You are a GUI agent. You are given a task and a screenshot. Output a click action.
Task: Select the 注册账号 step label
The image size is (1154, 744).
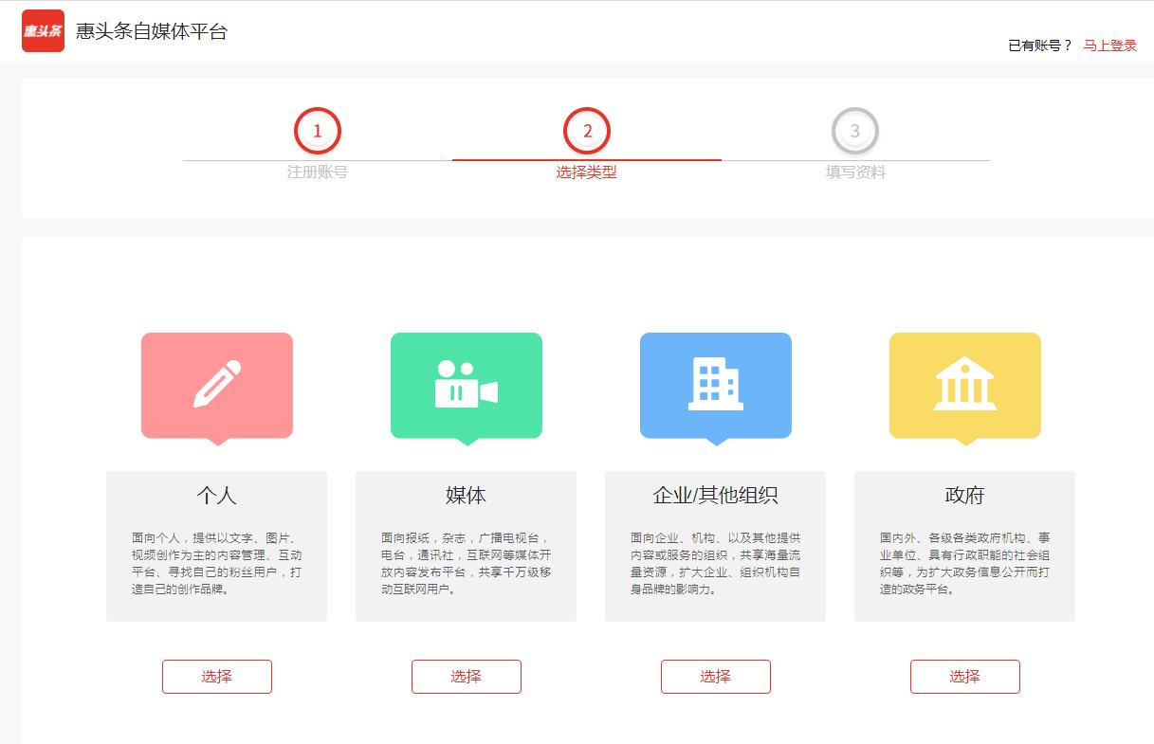tap(318, 173)
